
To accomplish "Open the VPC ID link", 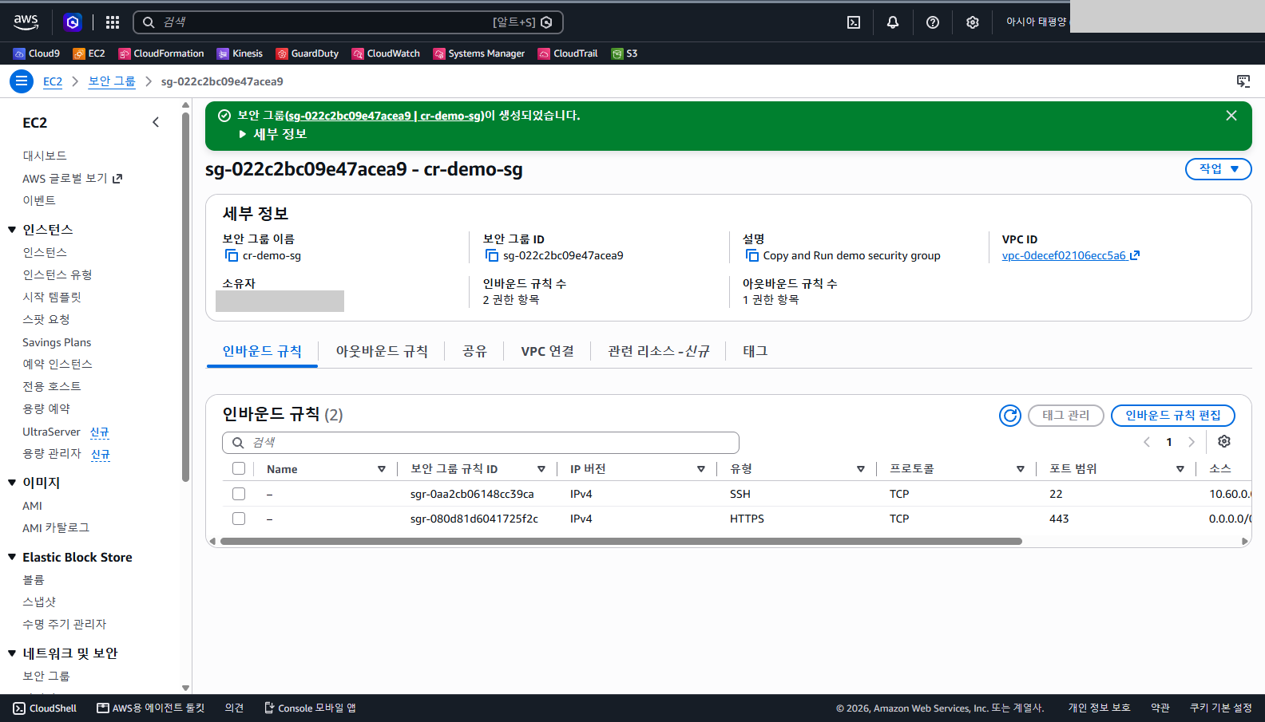I will pos(1070,255).
